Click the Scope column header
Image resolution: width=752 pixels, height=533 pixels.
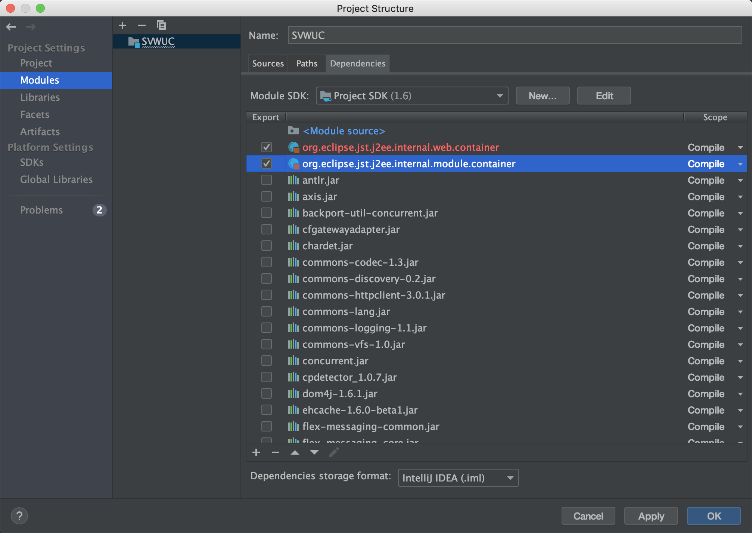[715, 117]
